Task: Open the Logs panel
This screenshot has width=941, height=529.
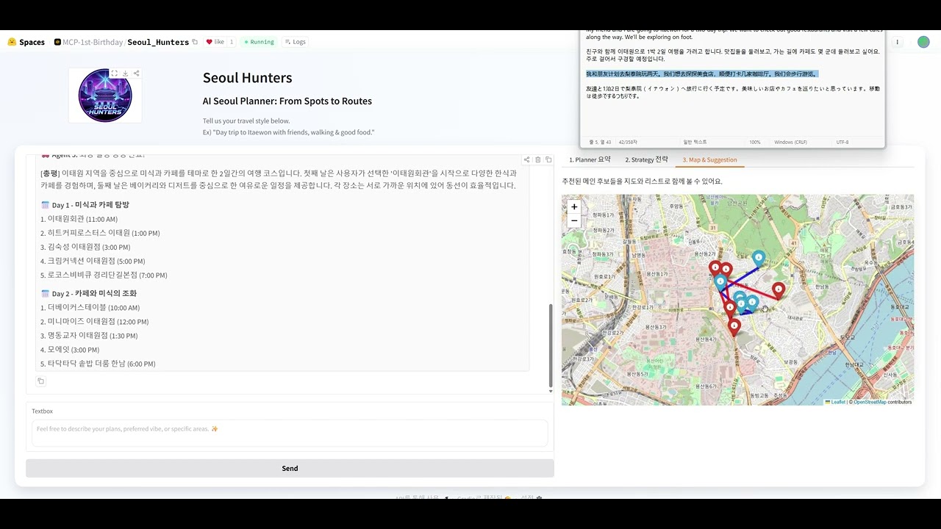Action: tap(295, 42)
